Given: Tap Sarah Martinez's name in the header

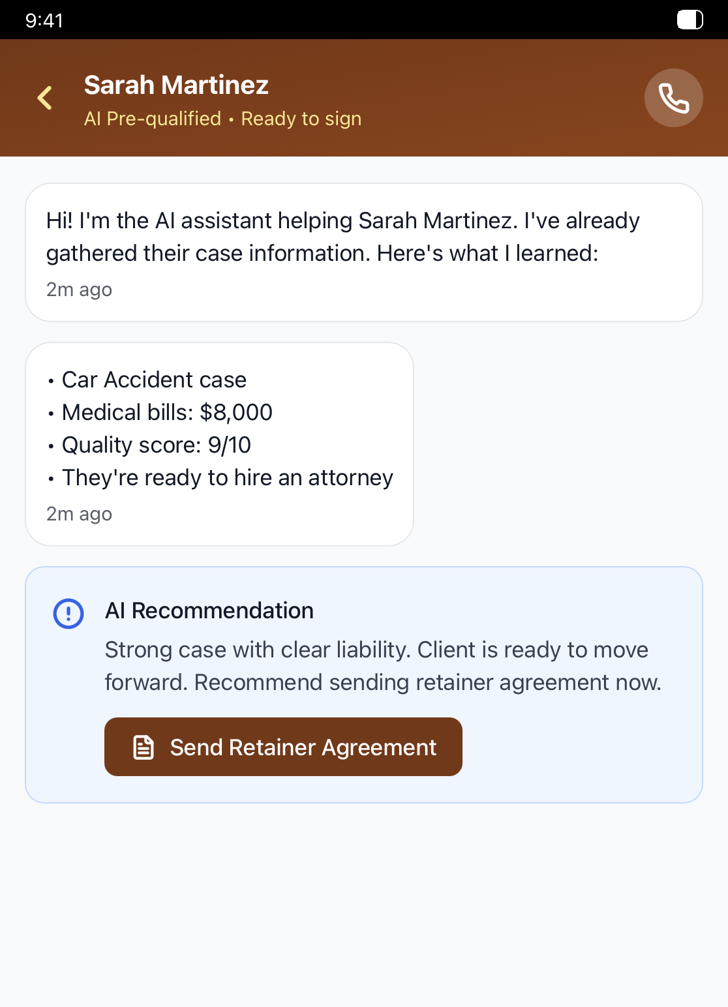Looking at the screenshot, I should click(176, 84).
